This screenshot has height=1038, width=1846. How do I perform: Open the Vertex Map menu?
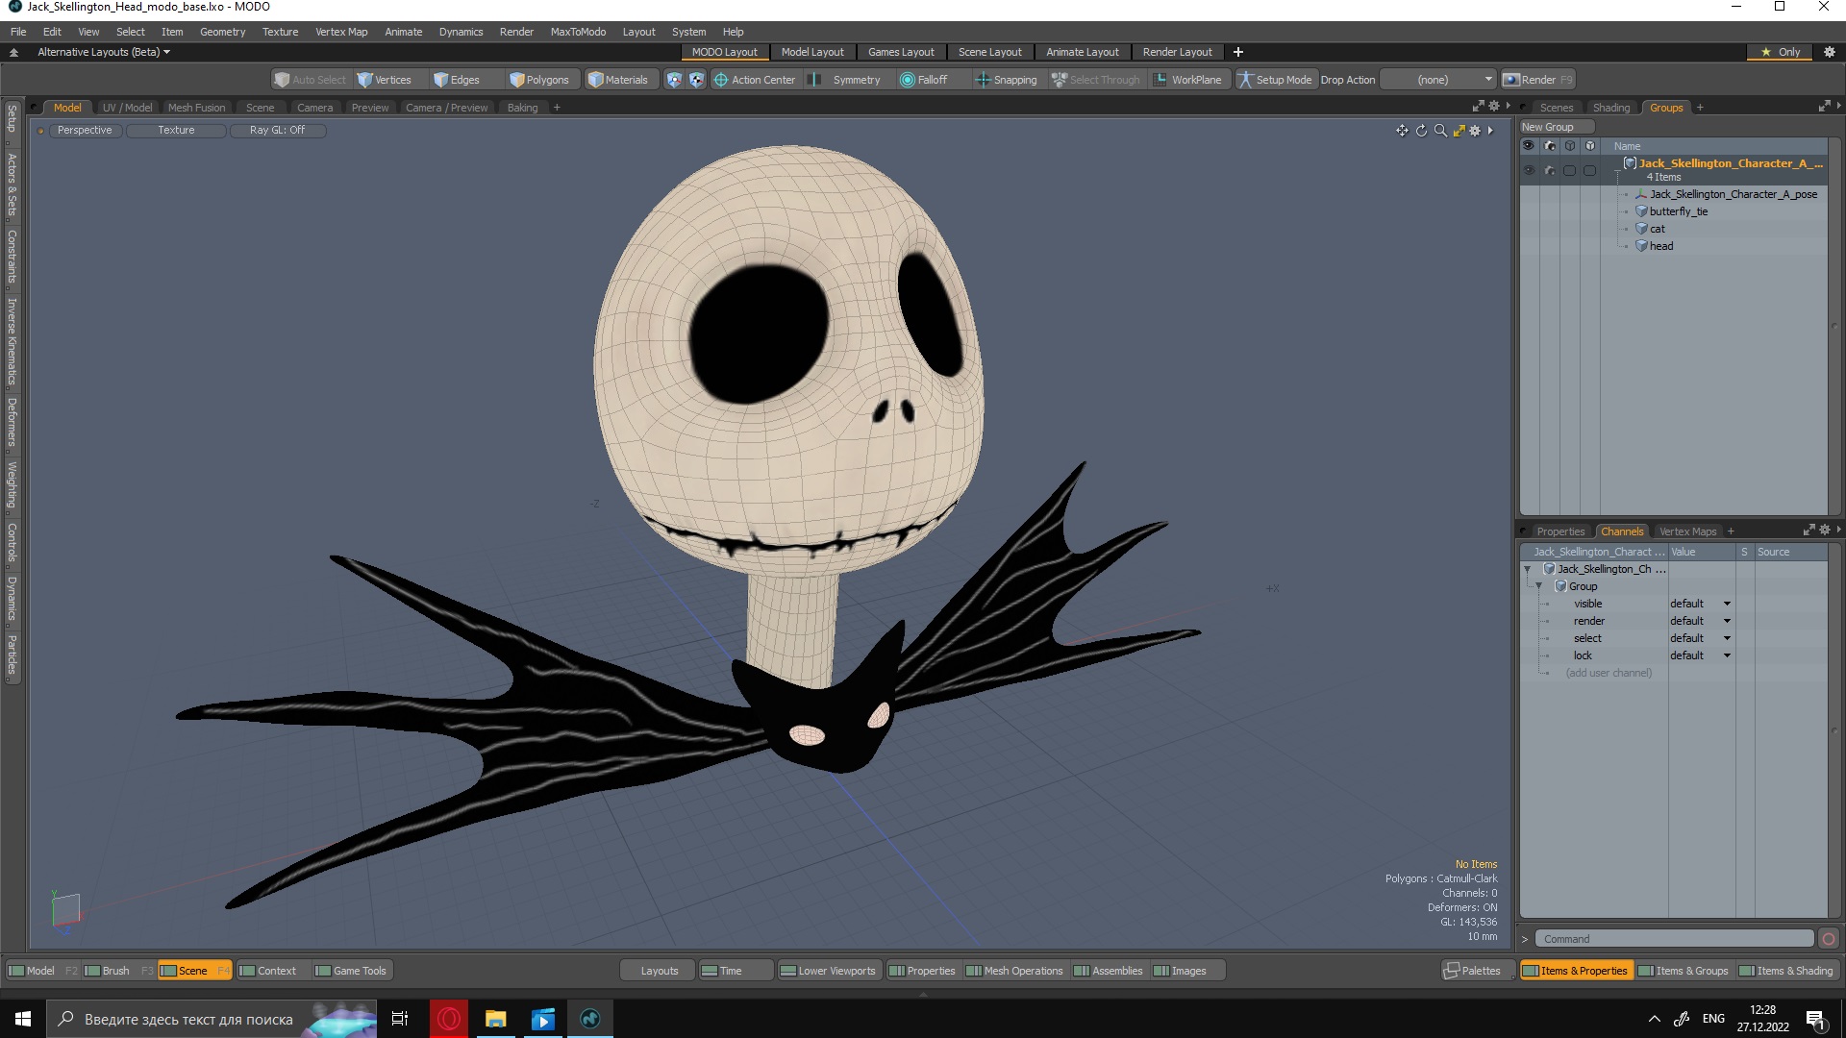click(x=341, y=32)
